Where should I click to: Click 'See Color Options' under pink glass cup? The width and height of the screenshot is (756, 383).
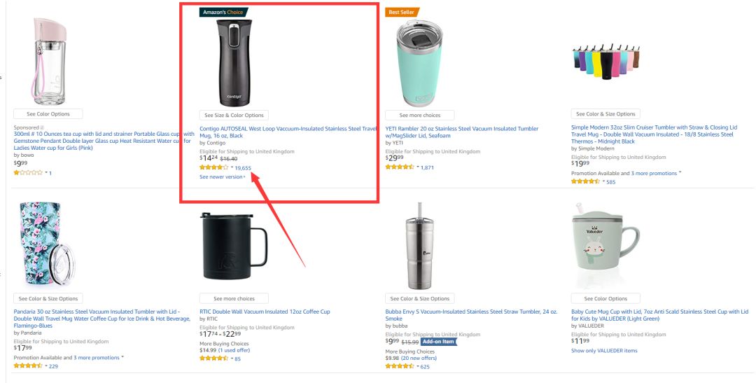click(48, 114)
